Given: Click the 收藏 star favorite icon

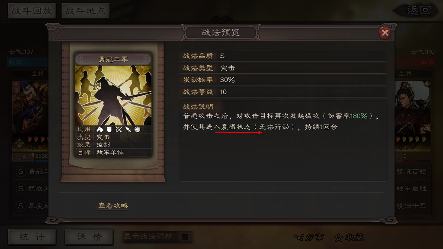Looking at the screenshot, I should 349,237.
